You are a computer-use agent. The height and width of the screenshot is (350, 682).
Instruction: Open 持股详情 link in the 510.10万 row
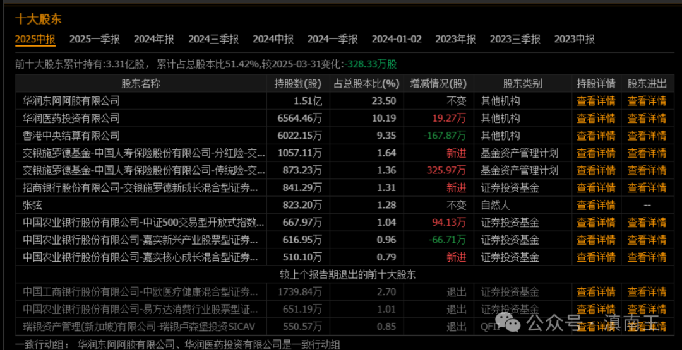pyautogui.click(x=596, y=257)
